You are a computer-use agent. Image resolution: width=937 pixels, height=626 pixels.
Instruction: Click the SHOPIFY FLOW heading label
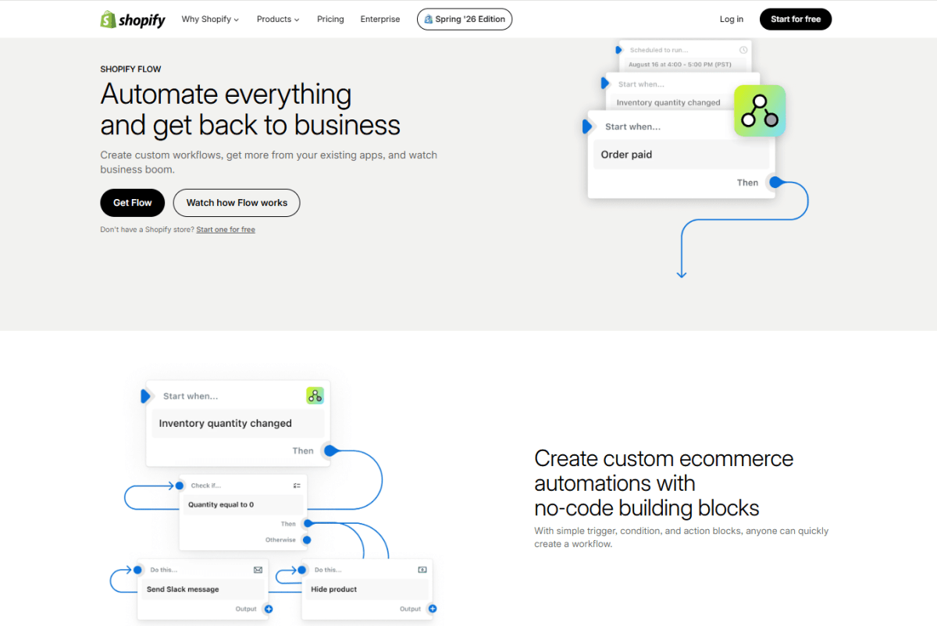tap(131, 69)
